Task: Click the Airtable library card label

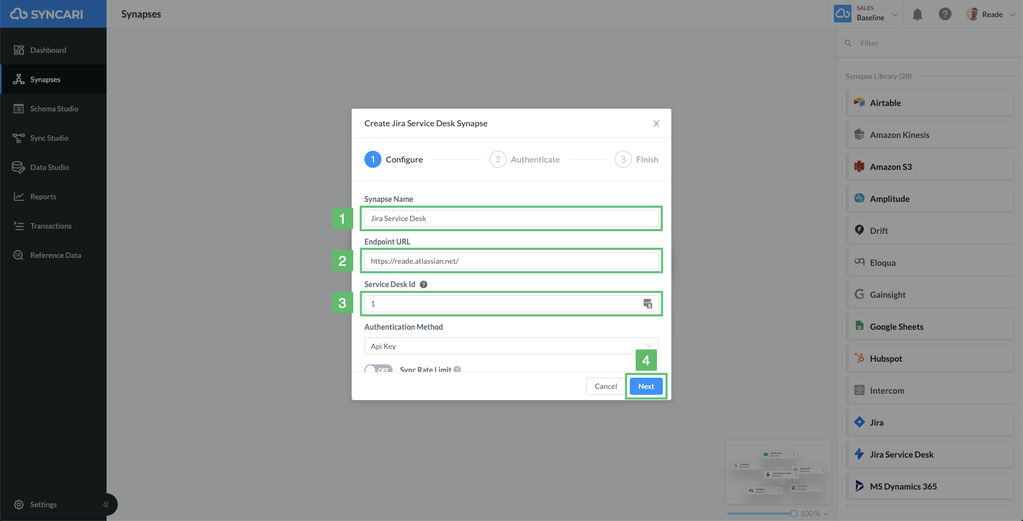Action: click(x=886, y=103)
